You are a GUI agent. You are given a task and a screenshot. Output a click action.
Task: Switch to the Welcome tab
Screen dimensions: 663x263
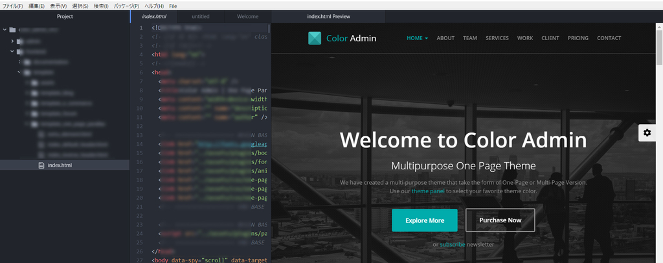pyautogui.click(x=247, y=16)
